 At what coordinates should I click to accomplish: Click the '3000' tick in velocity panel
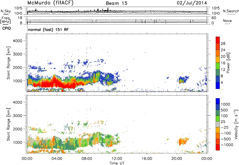click(x=17, y=116)
